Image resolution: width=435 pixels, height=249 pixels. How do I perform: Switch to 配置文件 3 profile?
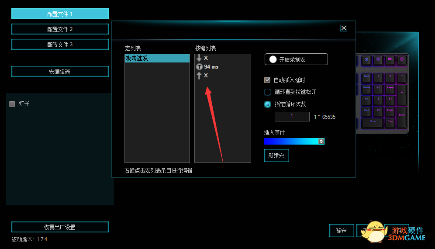(x=60, y=45)
